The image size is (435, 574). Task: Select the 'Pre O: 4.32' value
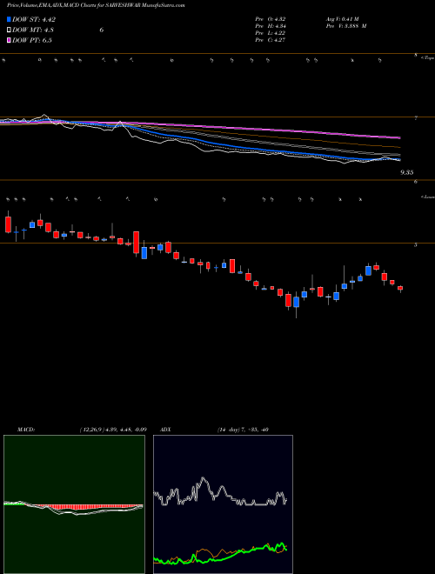point(271,18)
